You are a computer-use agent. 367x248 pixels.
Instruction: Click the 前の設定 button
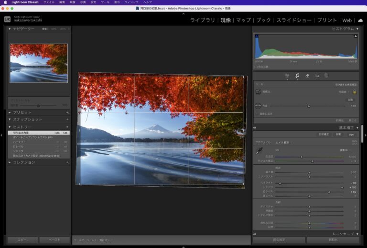tap(279, 240)
